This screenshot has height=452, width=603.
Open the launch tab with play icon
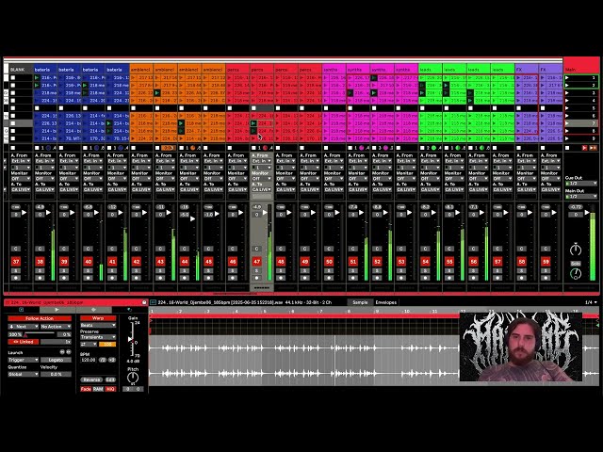[57, 310]
